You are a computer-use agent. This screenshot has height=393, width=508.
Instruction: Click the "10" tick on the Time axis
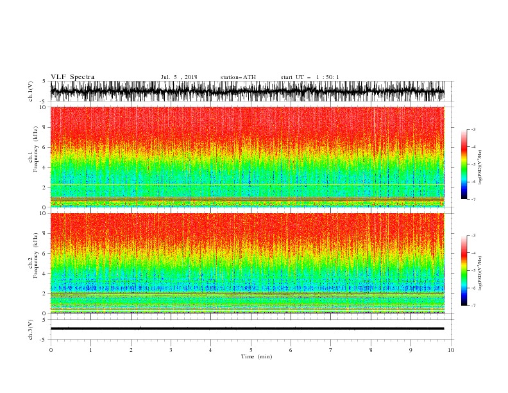click(451, 350)
